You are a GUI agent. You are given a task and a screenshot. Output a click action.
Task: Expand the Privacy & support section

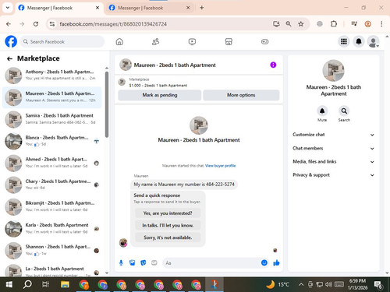(333, 175)
